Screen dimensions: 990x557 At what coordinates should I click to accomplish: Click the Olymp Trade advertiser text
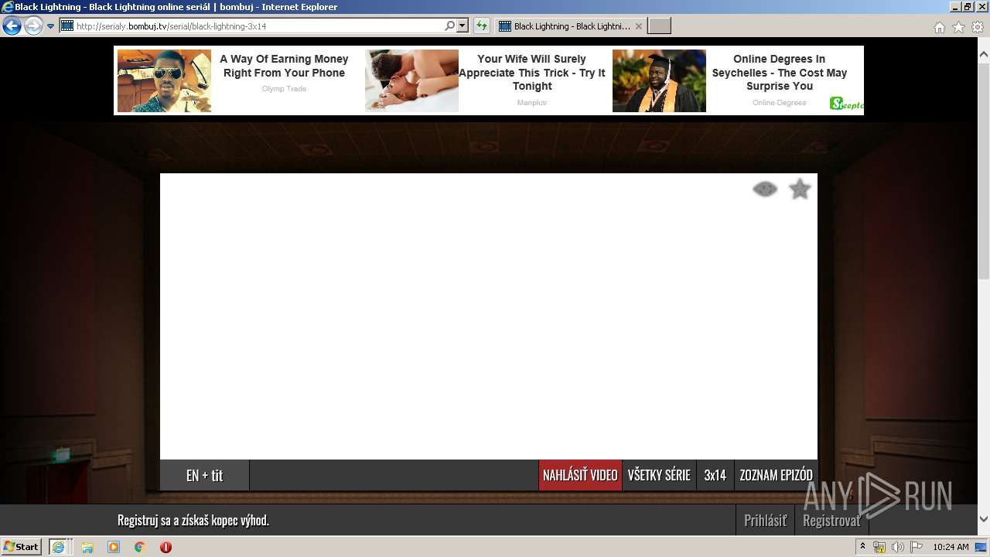click(x=284, y=89)
